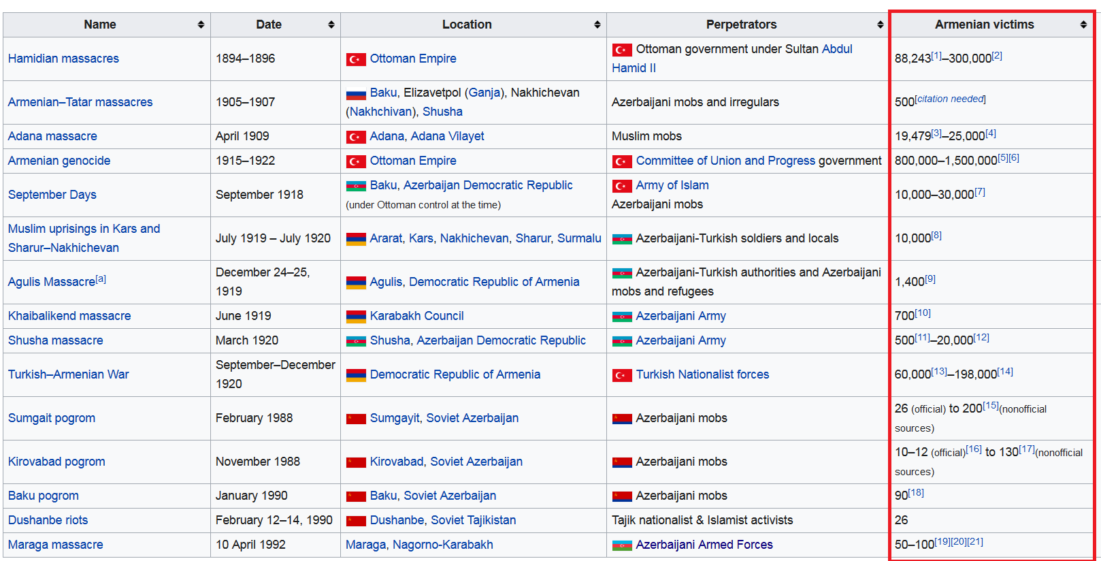
Task: Click the flag beside Karabakh Council
Action: coord(356,317)
